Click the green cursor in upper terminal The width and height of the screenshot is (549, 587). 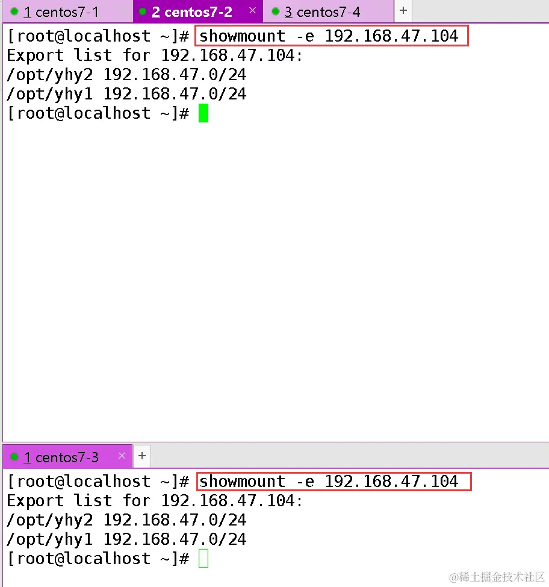[203, 113]
